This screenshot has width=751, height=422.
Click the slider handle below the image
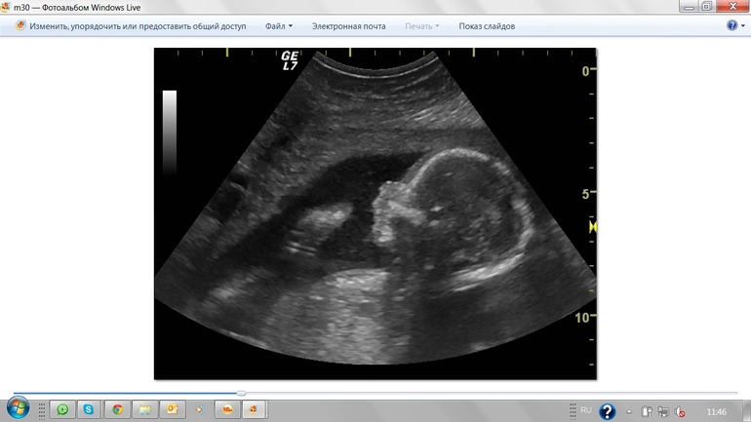241,393
